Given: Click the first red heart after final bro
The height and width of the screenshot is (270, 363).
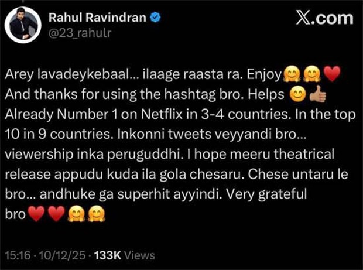Looking at the screenshot, I should click(x=36, y=214).
